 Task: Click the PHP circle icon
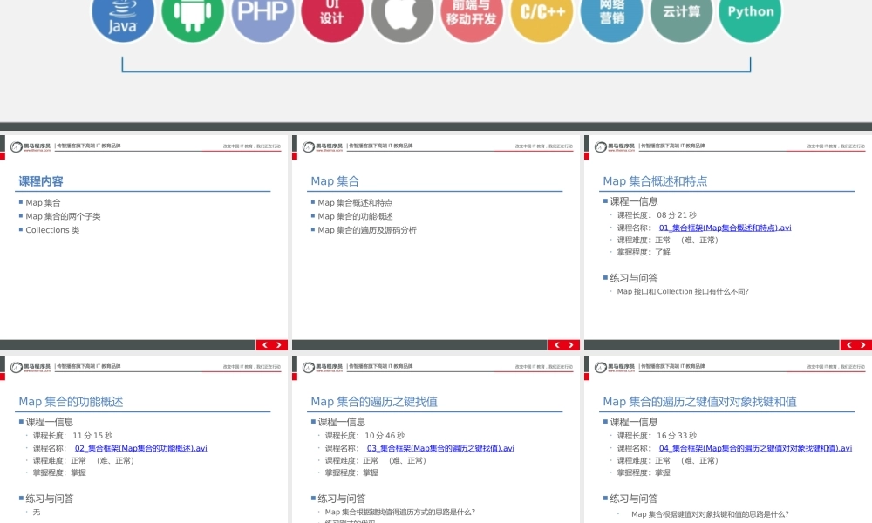coord(262,12)
